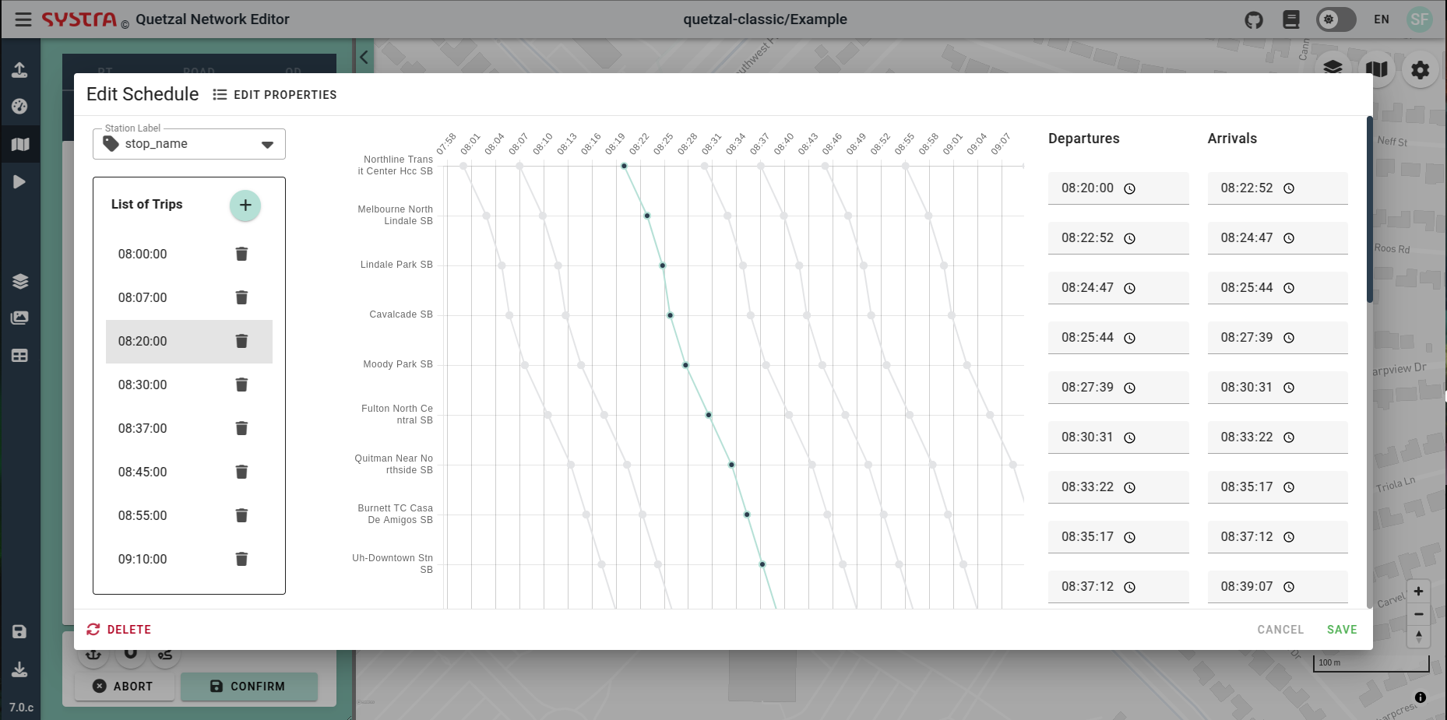Select Fulton North Central point on highlighted trip
Image resolution: width=1447 pixels, height=720 pixels.
709,415
